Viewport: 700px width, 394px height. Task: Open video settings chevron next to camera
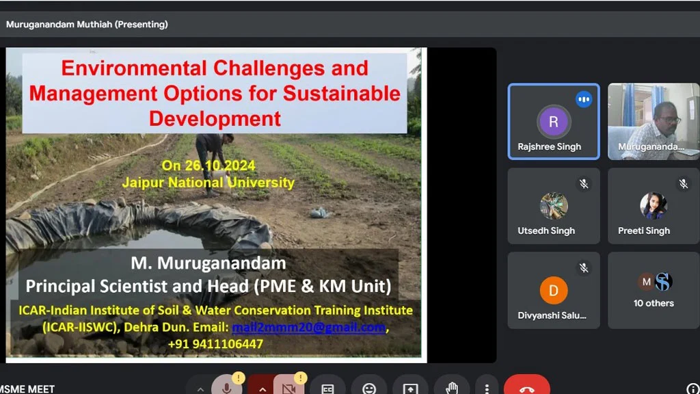coord(262,389)
